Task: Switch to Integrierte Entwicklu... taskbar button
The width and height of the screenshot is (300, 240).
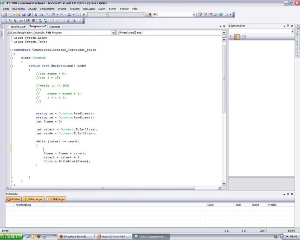Action: click(76, 236)
